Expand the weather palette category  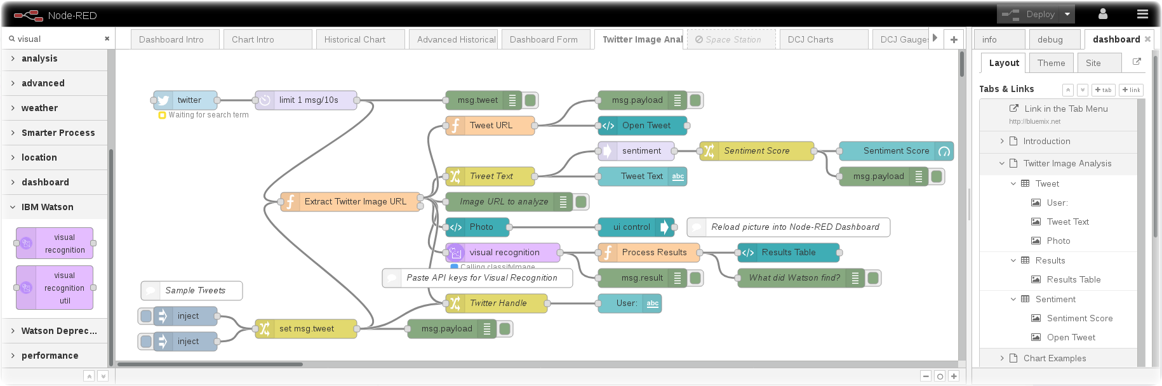click(x=39, y=108)
